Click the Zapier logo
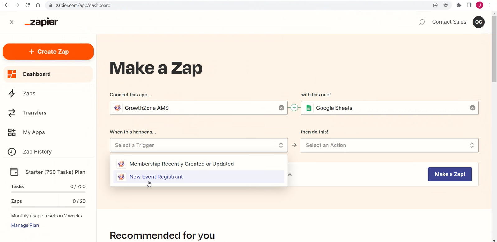The height and width of the screenshot is (242, 497). [41, 22]
